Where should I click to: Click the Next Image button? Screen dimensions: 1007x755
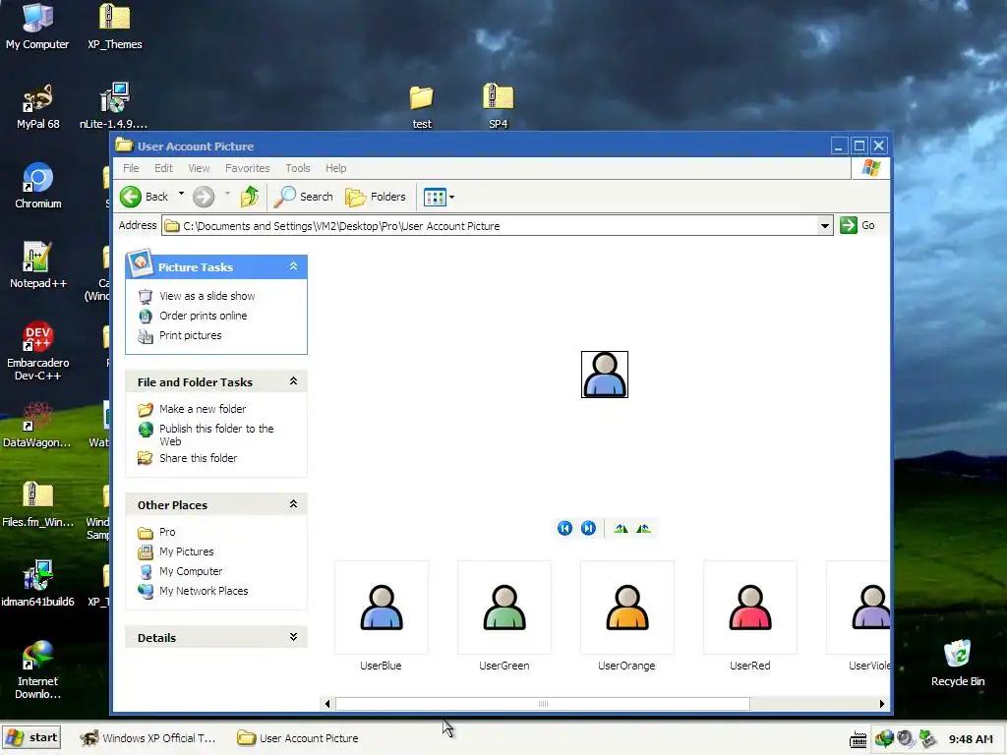[588, 528]
